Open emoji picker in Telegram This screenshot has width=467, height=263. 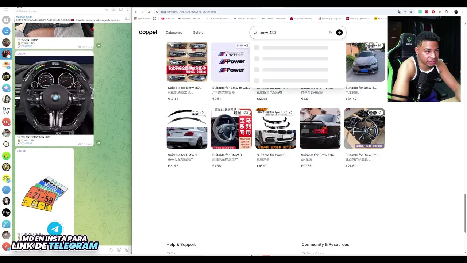(119, 250)
